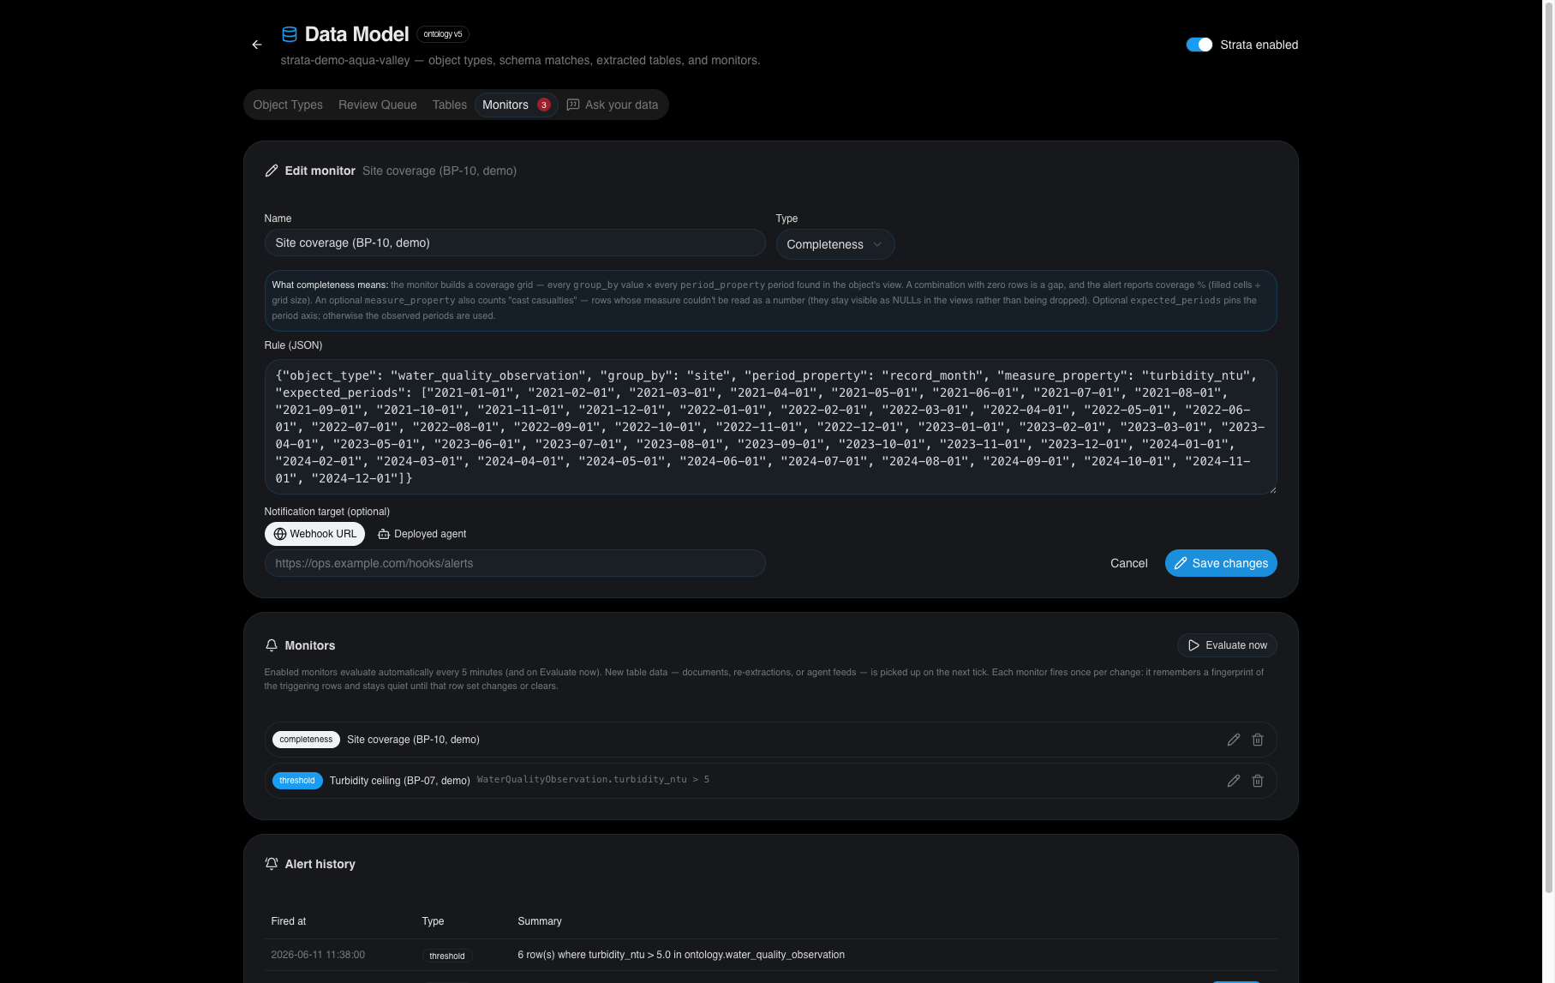
Task: Click Save changes button
Action: click(1221, 563)
